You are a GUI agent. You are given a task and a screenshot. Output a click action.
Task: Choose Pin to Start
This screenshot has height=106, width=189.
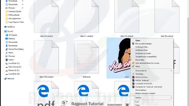(x=140, y=60)
